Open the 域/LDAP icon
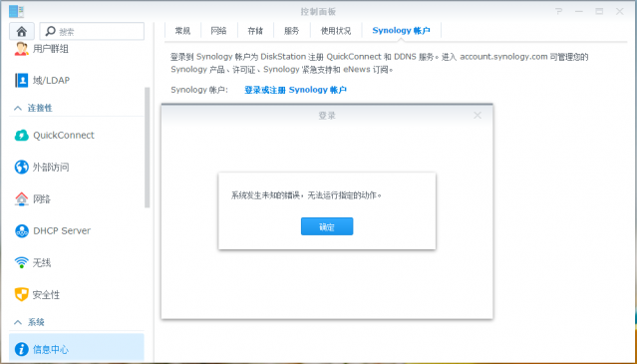637x364 pixels. click(x=21, y=80)
